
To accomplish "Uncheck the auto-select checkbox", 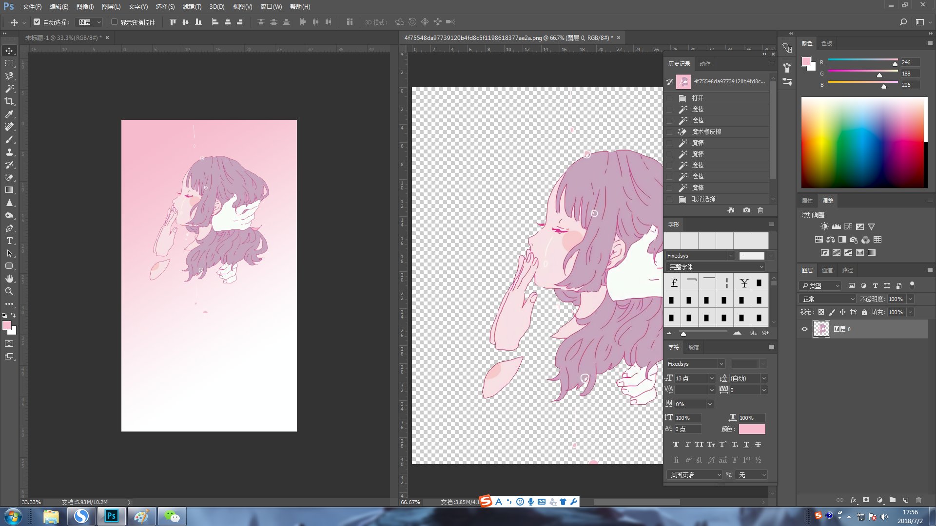I will tap(37, 22).
